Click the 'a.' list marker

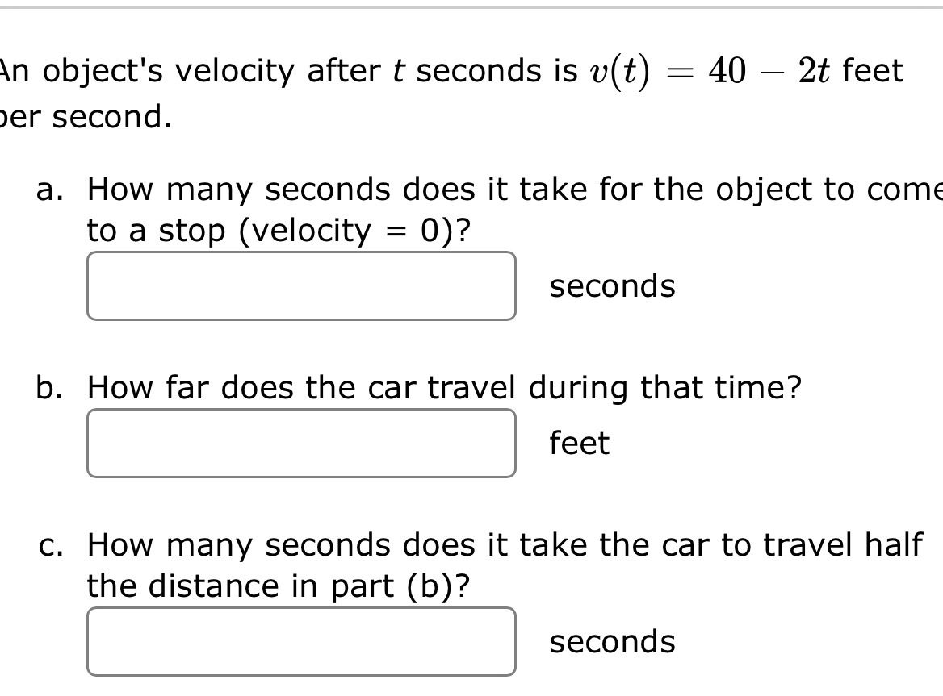50,190
